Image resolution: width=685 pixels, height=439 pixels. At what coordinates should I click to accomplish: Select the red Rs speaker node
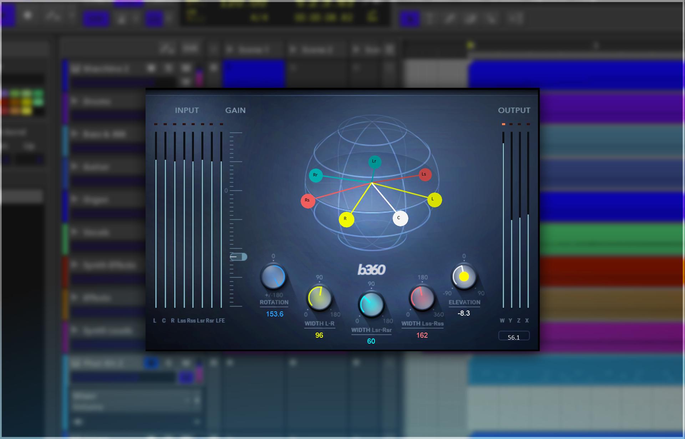308,201
